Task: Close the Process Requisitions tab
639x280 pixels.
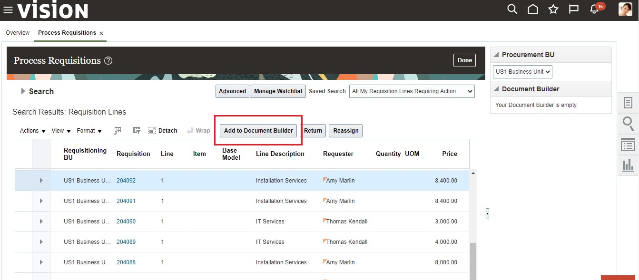Action: pos(101,33)
